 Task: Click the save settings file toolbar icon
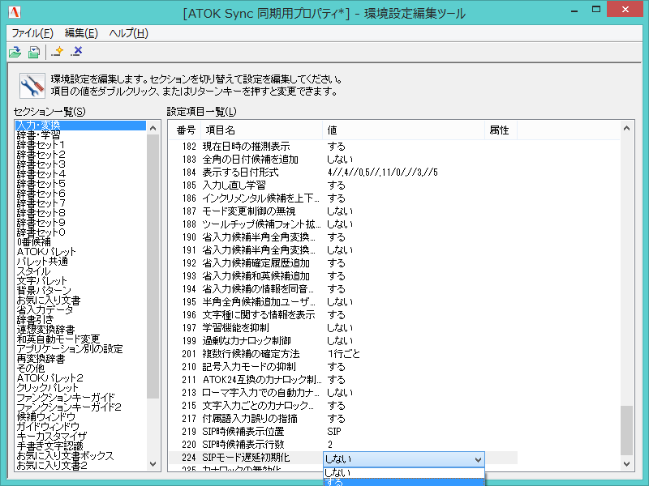click(32, 51)
